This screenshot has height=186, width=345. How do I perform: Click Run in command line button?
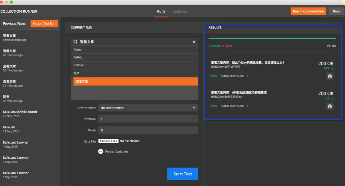308,11
